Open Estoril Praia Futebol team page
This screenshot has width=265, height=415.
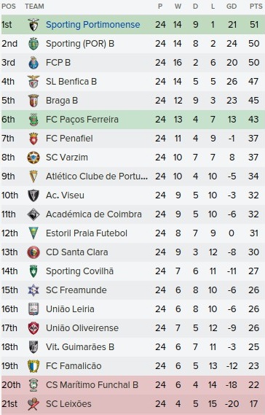coord(87,233)
